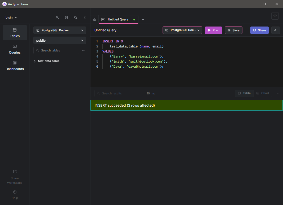Open the PostgreSQL Docker sidebar connection dropdown
The height and width of the screenshot is (205, 283).
pyautogui.click(x=60, y=30)
